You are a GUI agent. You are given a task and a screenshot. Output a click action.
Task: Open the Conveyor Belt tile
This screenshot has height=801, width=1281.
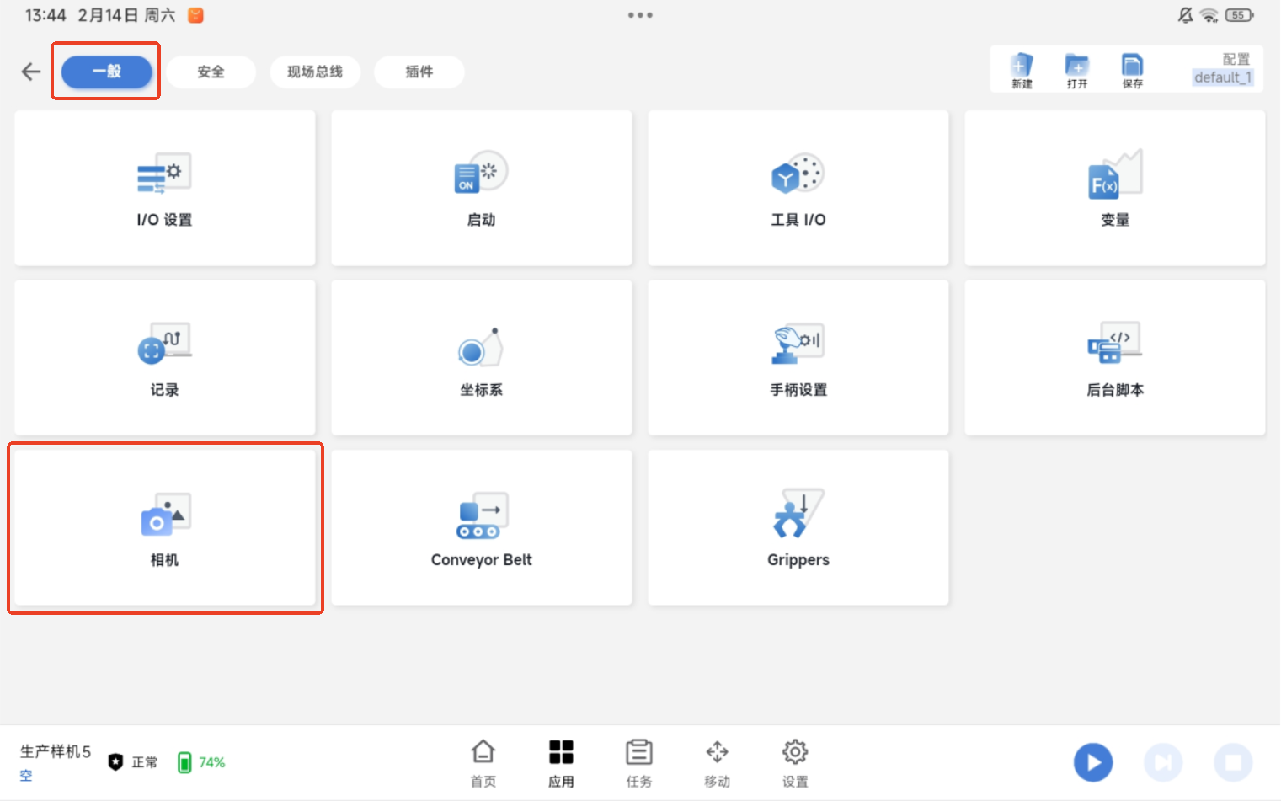(482, 528)
